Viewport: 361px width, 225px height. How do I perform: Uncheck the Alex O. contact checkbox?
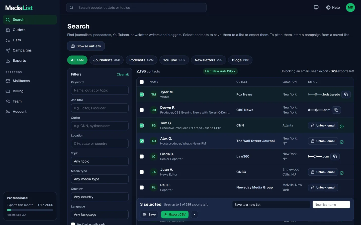point(142,141)
